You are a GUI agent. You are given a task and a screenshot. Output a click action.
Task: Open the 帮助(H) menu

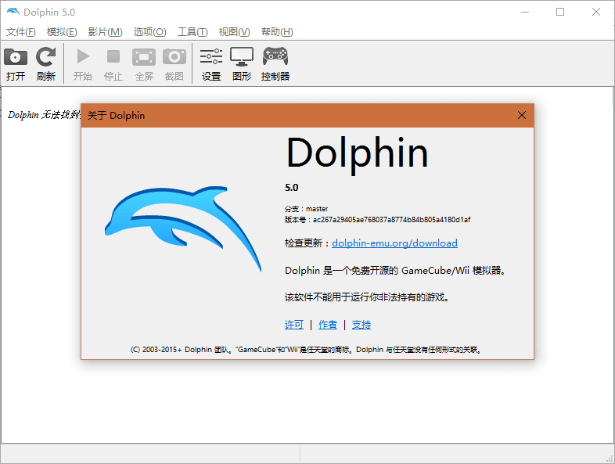pos(277,32)
